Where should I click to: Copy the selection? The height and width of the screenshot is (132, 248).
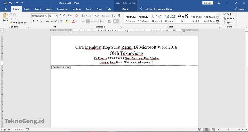pos(14,18)
